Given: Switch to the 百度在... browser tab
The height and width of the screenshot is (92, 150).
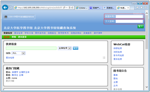Looking at the screenshot, I should [109, 8].
